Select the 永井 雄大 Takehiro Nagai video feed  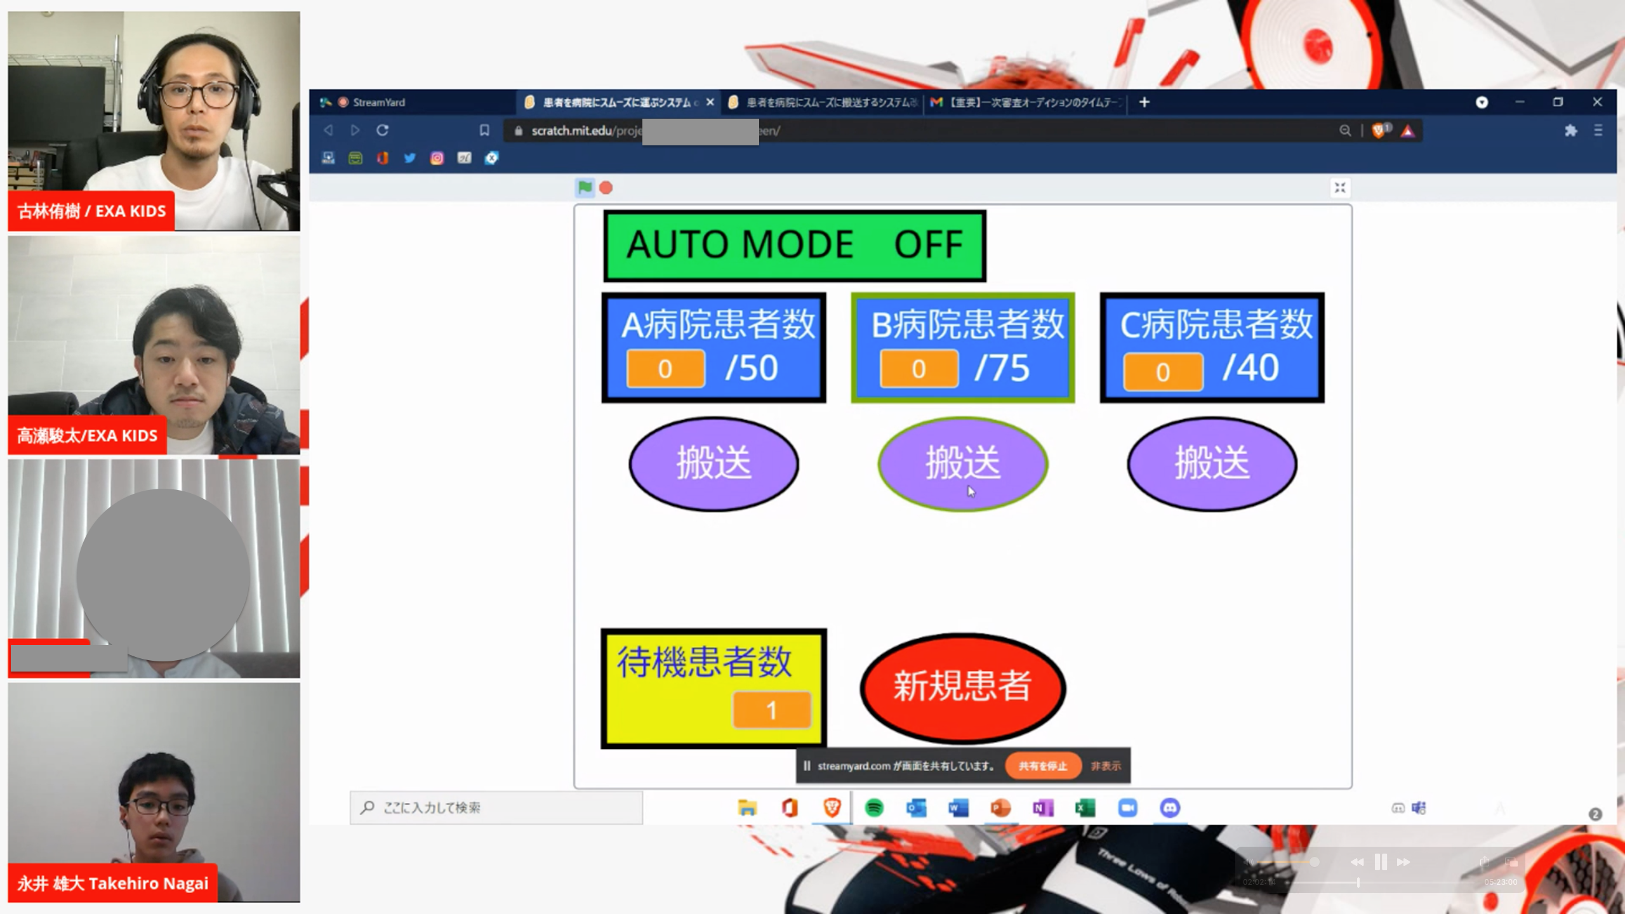(x=154, y=793)
